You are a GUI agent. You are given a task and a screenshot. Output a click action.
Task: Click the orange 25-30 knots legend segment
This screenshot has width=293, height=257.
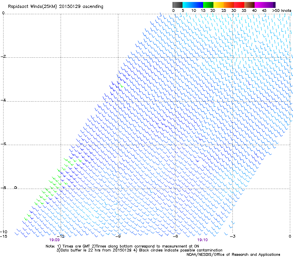tap(229, 5)
